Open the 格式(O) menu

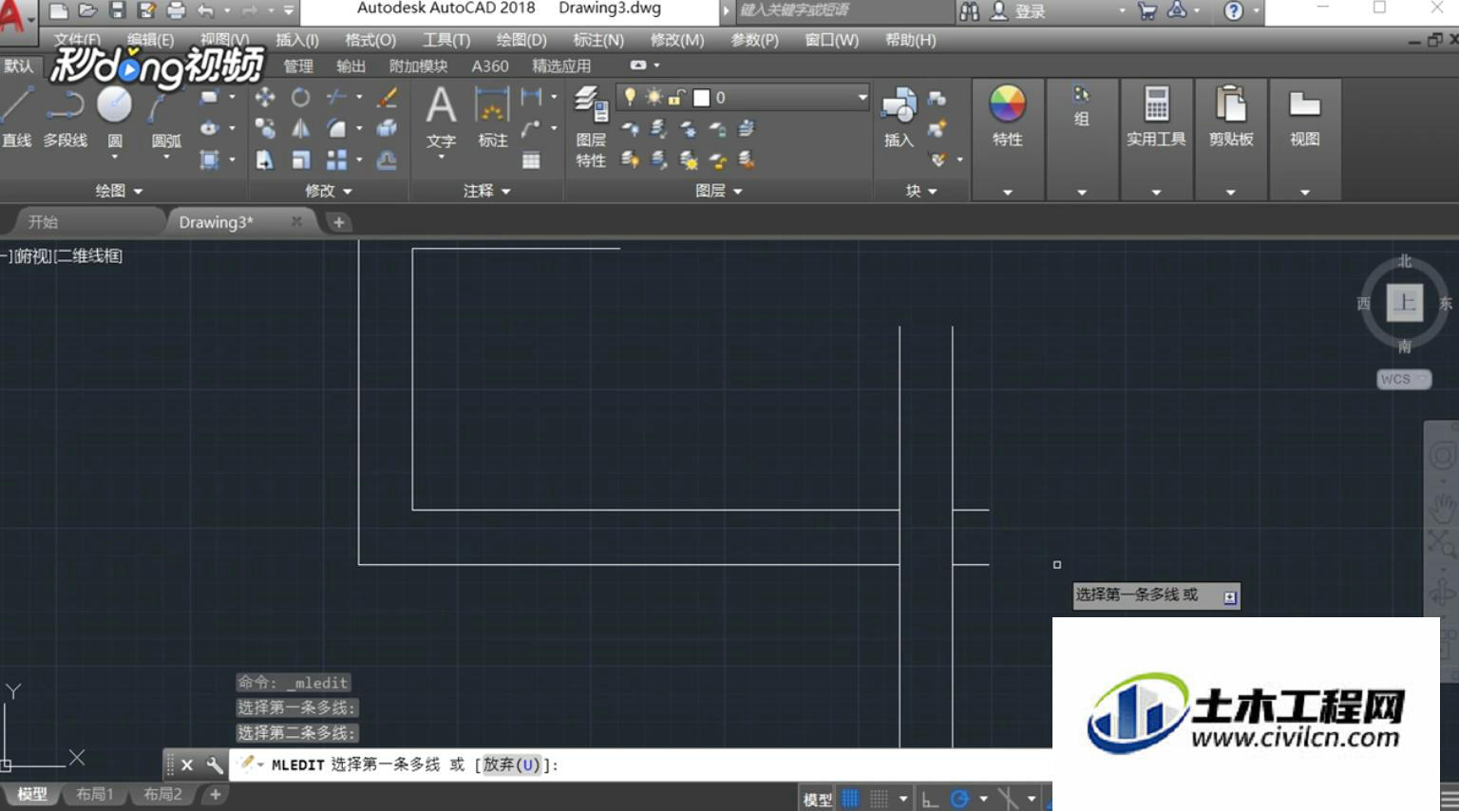370,40
